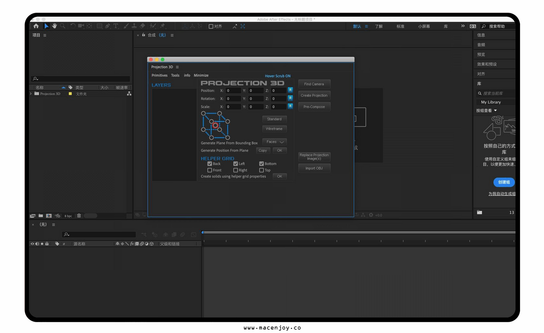Check the Top helper grid checkbox
The height and width of the screenshot is (333, 544).
point(262,170)
